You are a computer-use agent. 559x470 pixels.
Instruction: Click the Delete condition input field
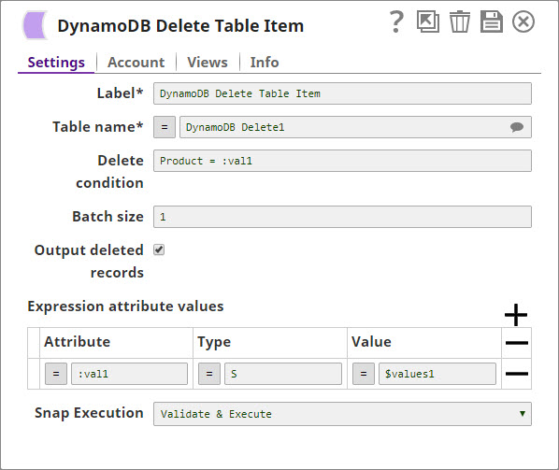tap(342, 161)
